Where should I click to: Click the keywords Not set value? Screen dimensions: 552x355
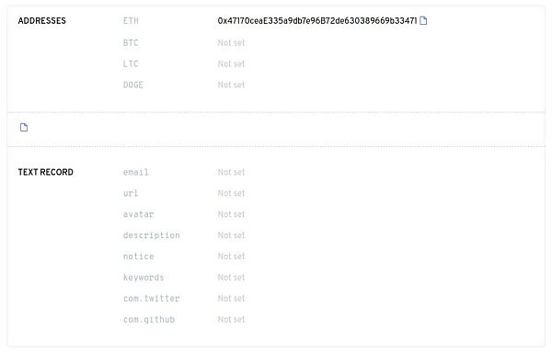pyautogui.click(x=231, y=277)
